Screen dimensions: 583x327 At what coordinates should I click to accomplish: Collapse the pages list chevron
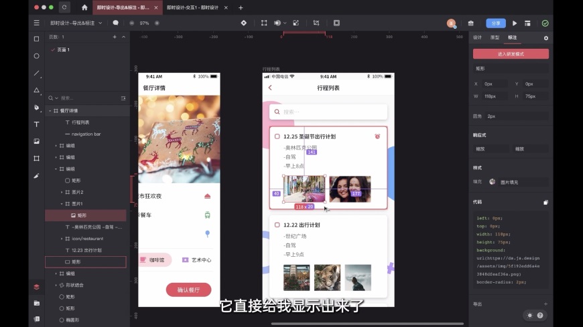[123, 37]
